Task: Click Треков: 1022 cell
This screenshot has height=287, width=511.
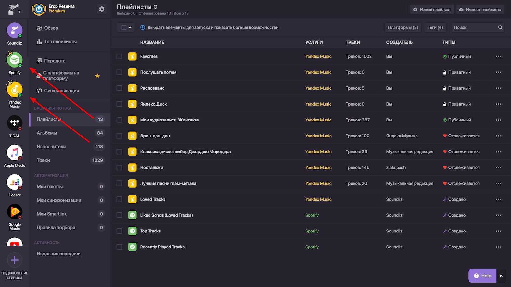Action: click(359, 56)
